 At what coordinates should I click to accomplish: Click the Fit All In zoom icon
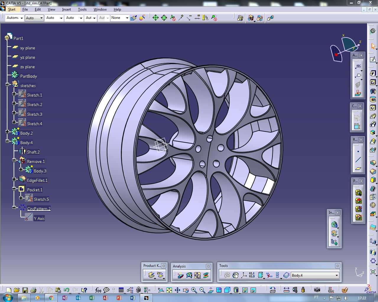(x=169, y=290)
